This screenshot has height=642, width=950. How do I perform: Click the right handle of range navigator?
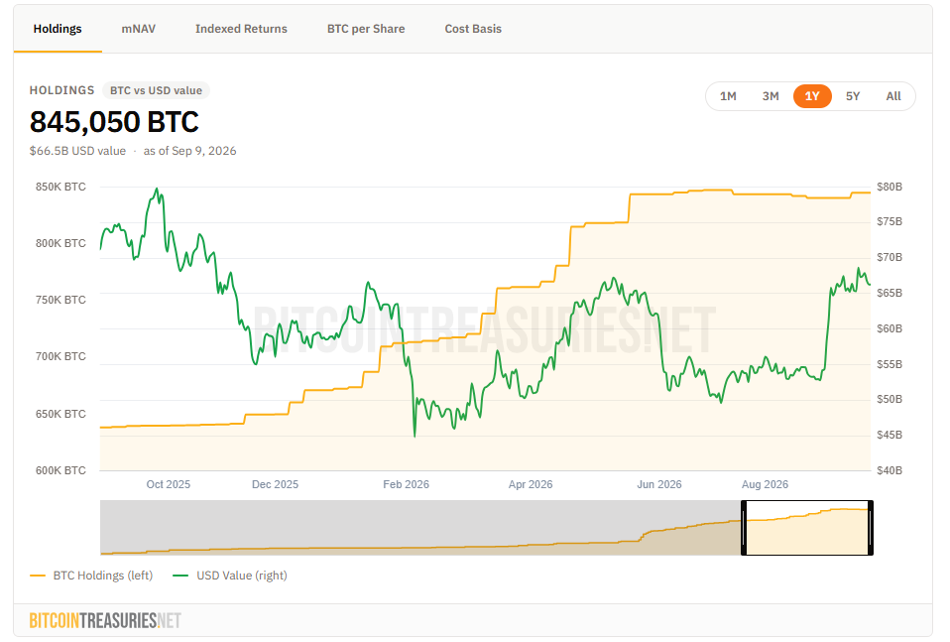point(871,528)
